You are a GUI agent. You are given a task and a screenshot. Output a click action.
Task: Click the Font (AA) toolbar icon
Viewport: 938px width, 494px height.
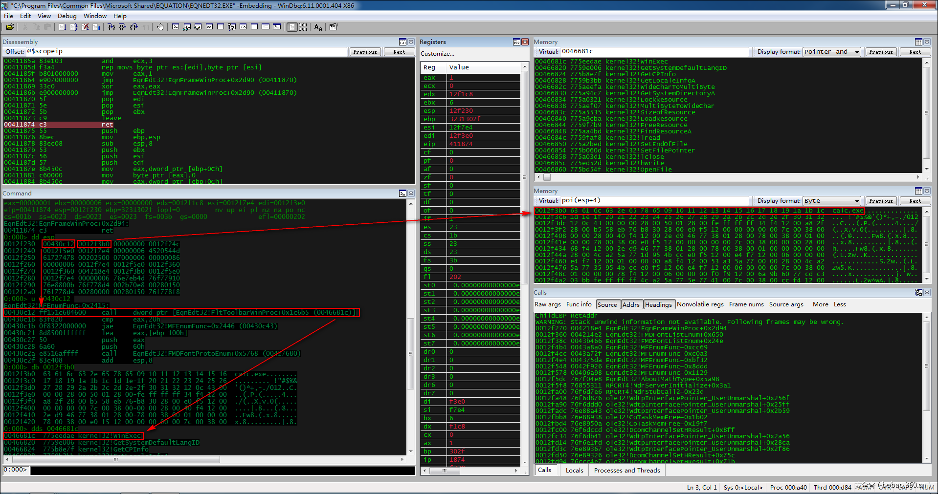tap(318, 27)
